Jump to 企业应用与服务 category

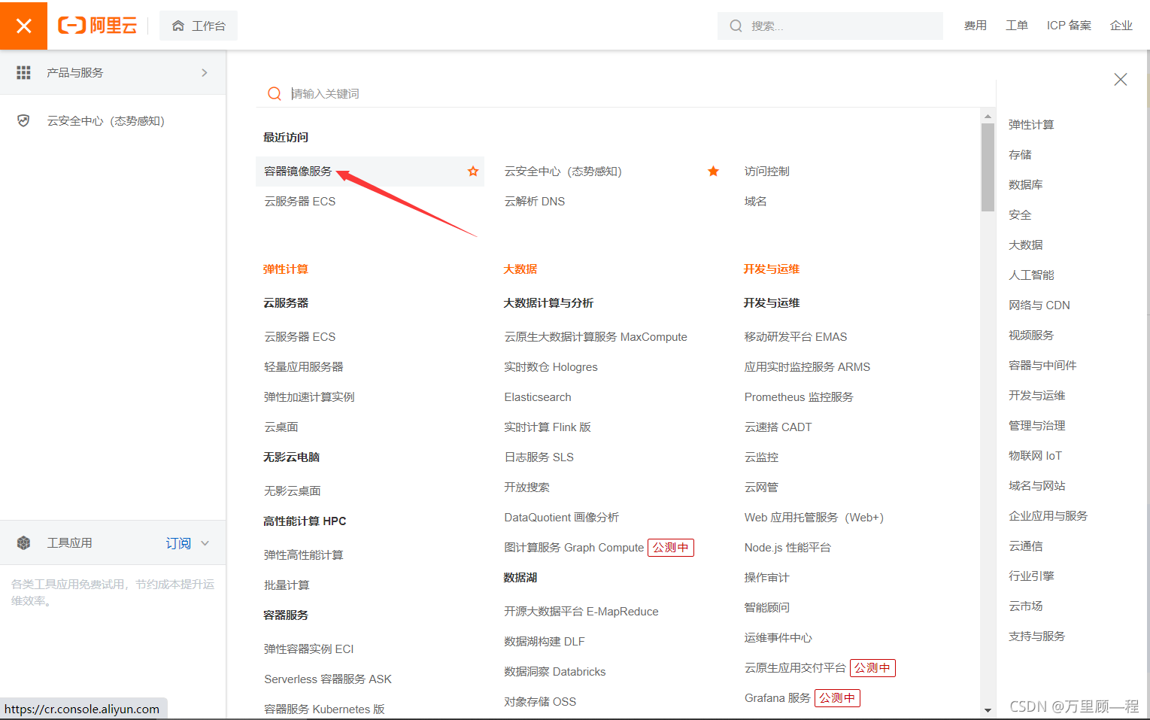point(1048,516)
